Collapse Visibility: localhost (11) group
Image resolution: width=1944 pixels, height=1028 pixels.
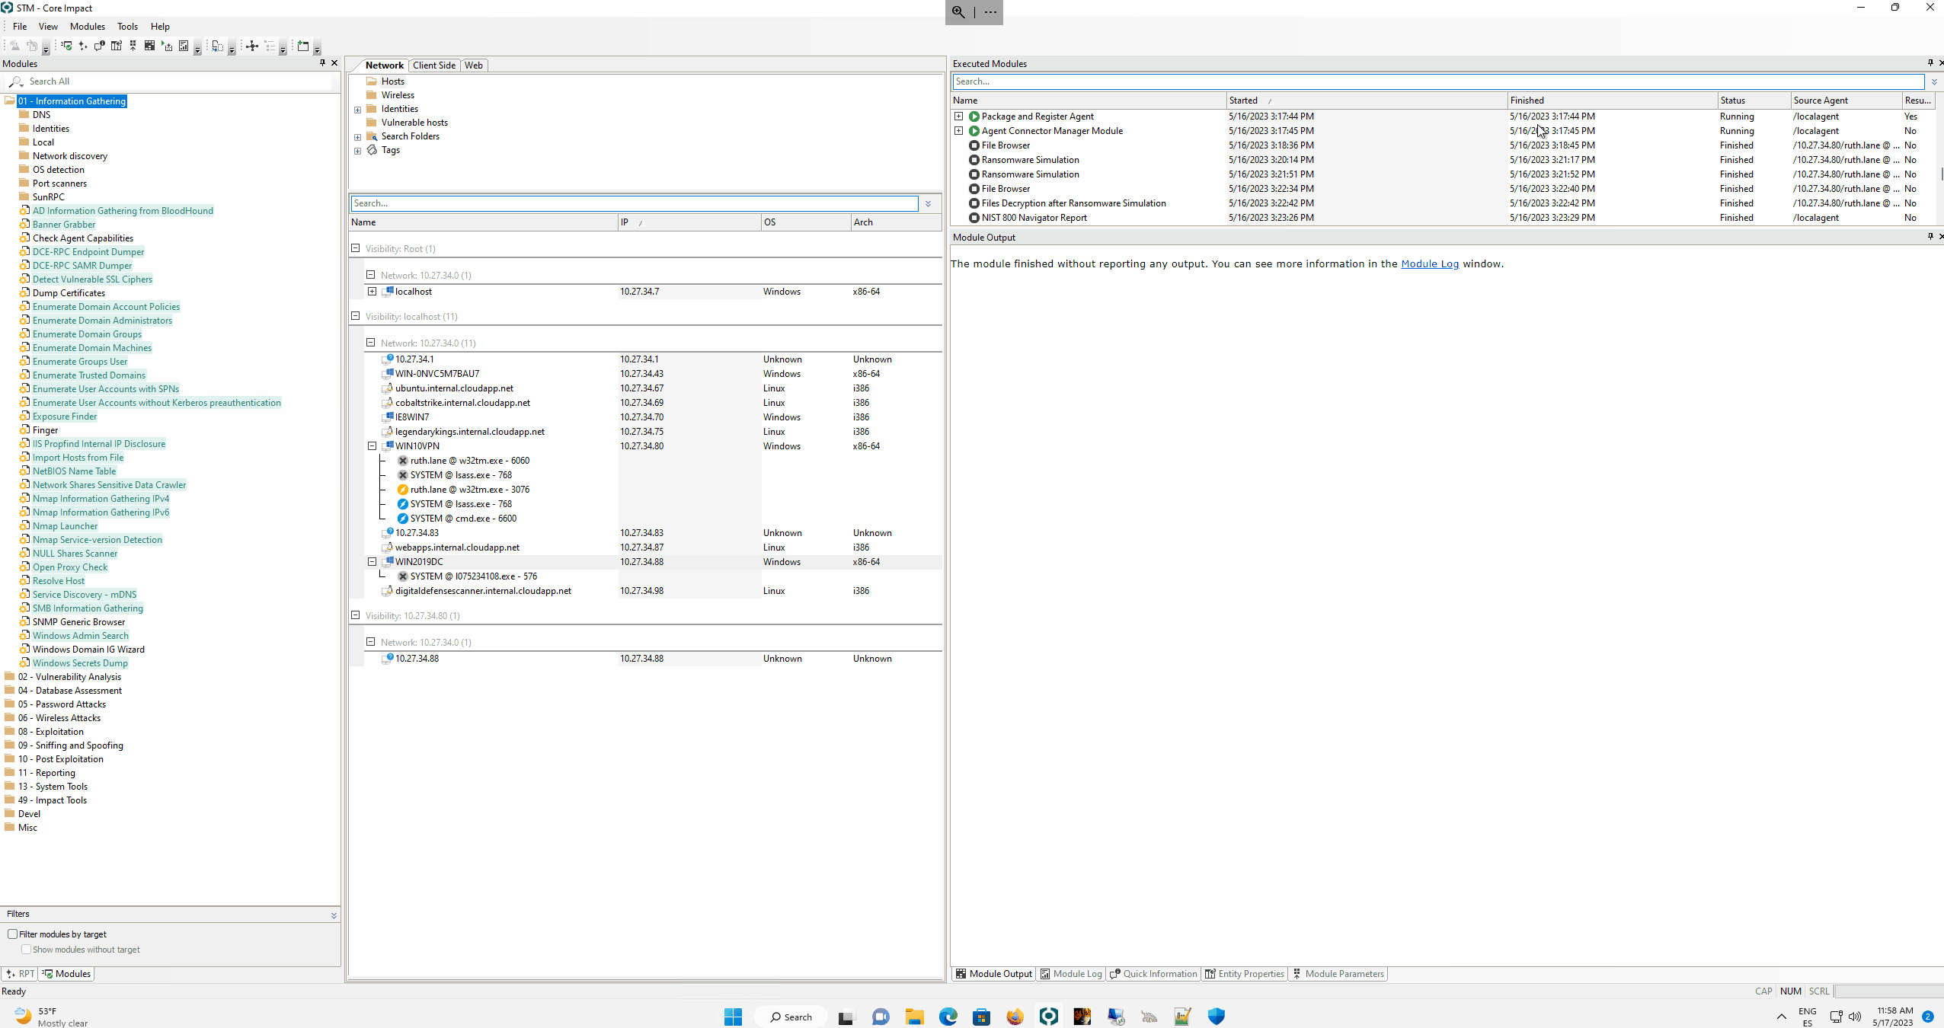point(356,316)
